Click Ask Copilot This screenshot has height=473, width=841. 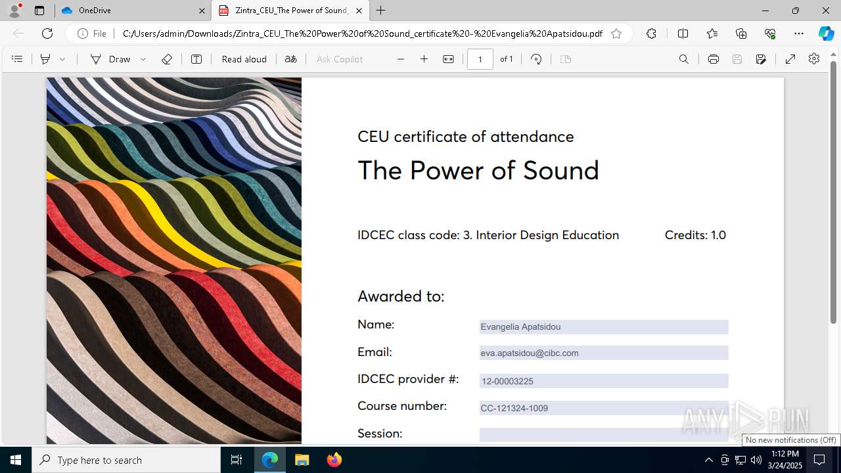tap(340, 59)
